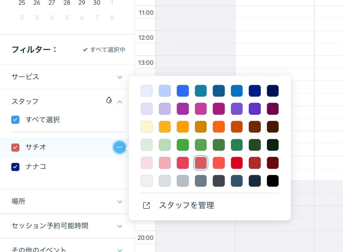
Task: Expand the その他のイベント section
Action: [x=120, y=250]
